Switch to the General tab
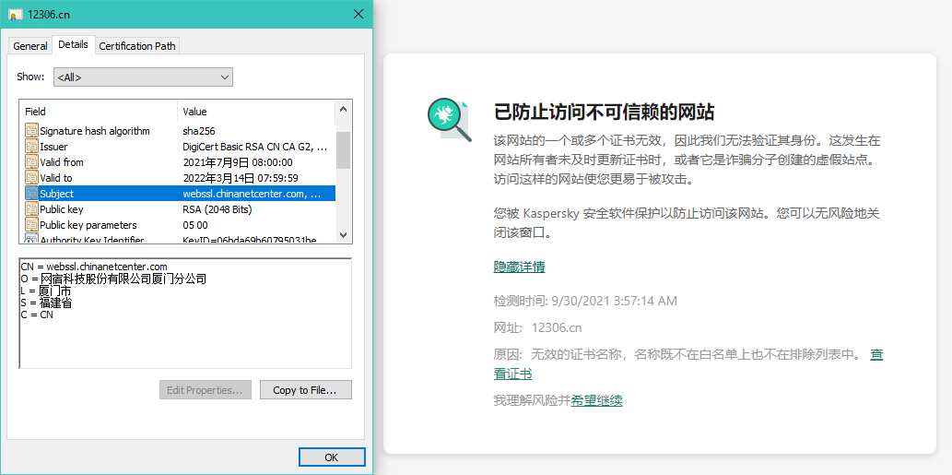This screenshot has height=475, width=952. coord(30,46)
